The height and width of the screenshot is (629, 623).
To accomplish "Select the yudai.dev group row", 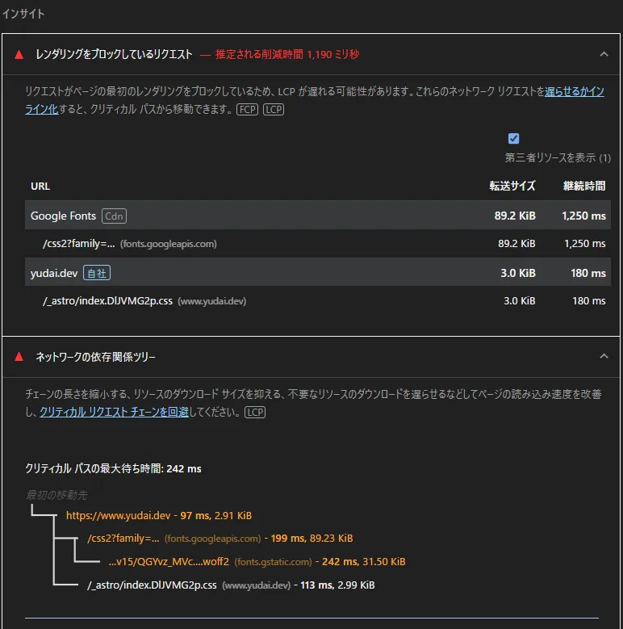I will click(x=317, y=272).
